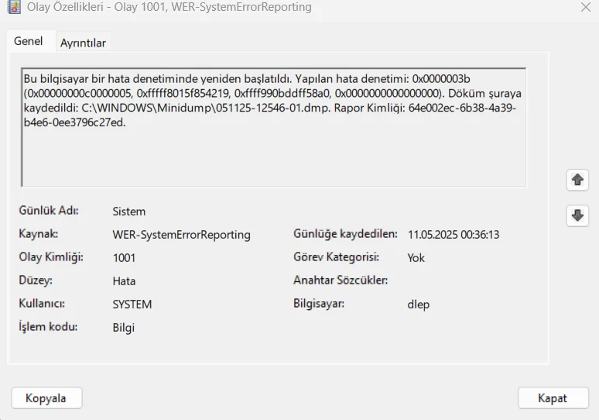Click the Kapat button
Image resolution: width=599 pixels, height=420 pixels.
pos(553,398)
